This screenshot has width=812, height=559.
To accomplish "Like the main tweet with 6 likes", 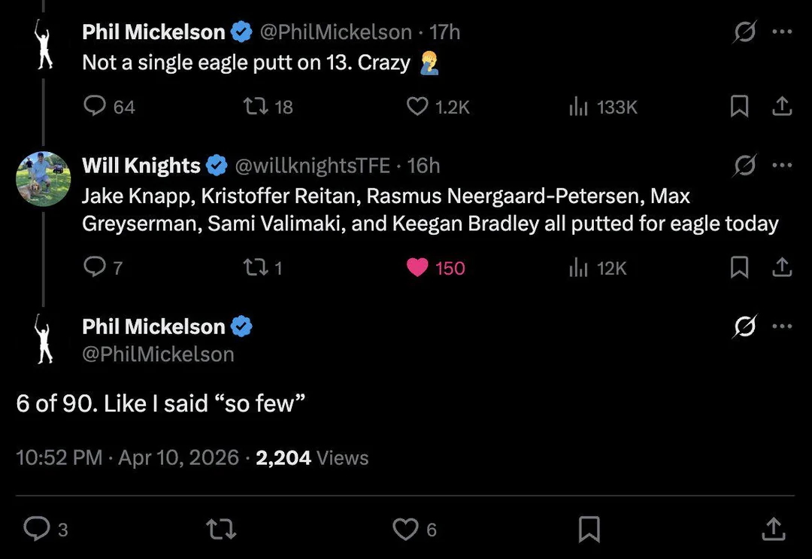I will point(407,530).
